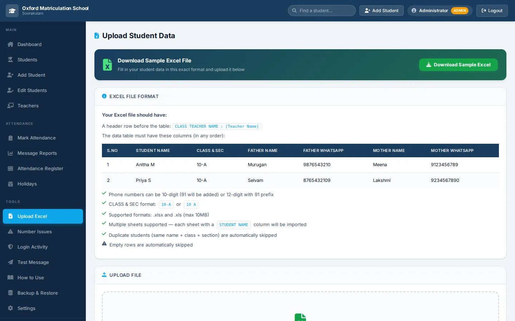Click the Excel icon beside Upload Student Data title
The image size is (515, 321).
coord(97,36)
